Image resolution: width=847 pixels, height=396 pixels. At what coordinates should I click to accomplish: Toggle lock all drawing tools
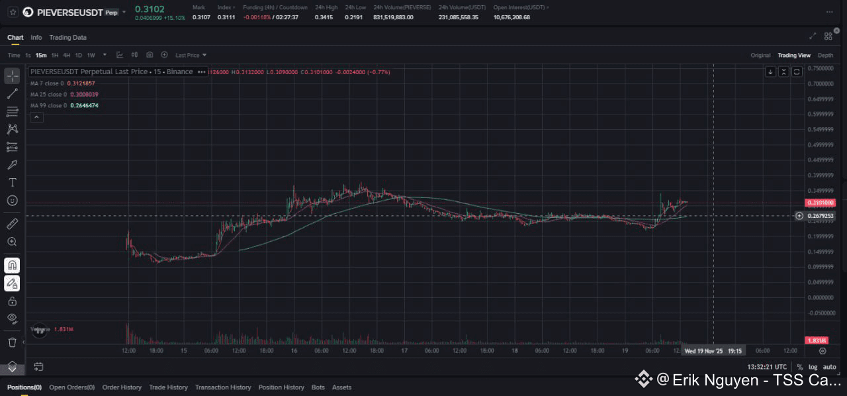[12, 301]
